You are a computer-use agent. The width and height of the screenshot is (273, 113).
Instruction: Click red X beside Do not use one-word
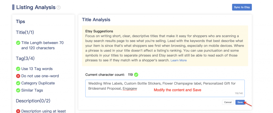coord(18,76)
